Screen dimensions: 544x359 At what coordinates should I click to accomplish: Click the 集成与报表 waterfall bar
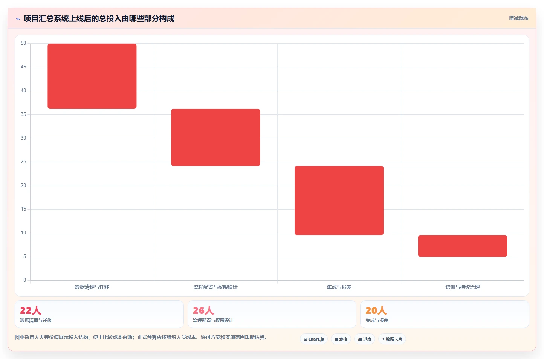(339, 201)
